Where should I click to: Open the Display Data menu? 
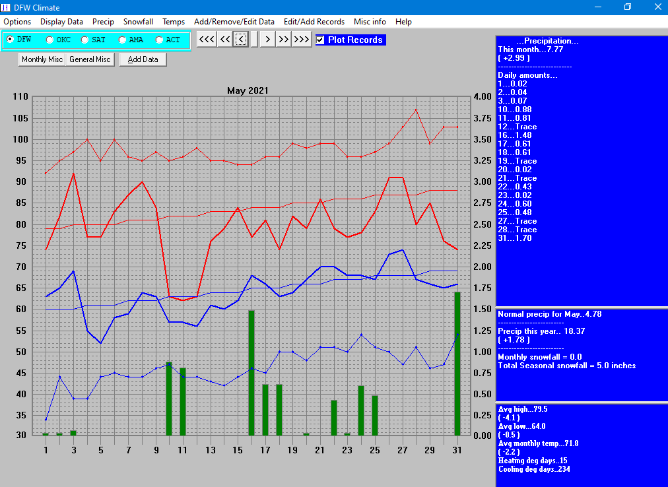coord(61,22)
